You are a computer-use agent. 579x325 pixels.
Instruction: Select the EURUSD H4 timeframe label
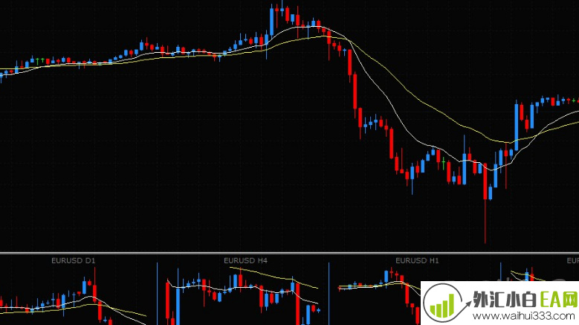pyautogui.click(x=245, y=261)
